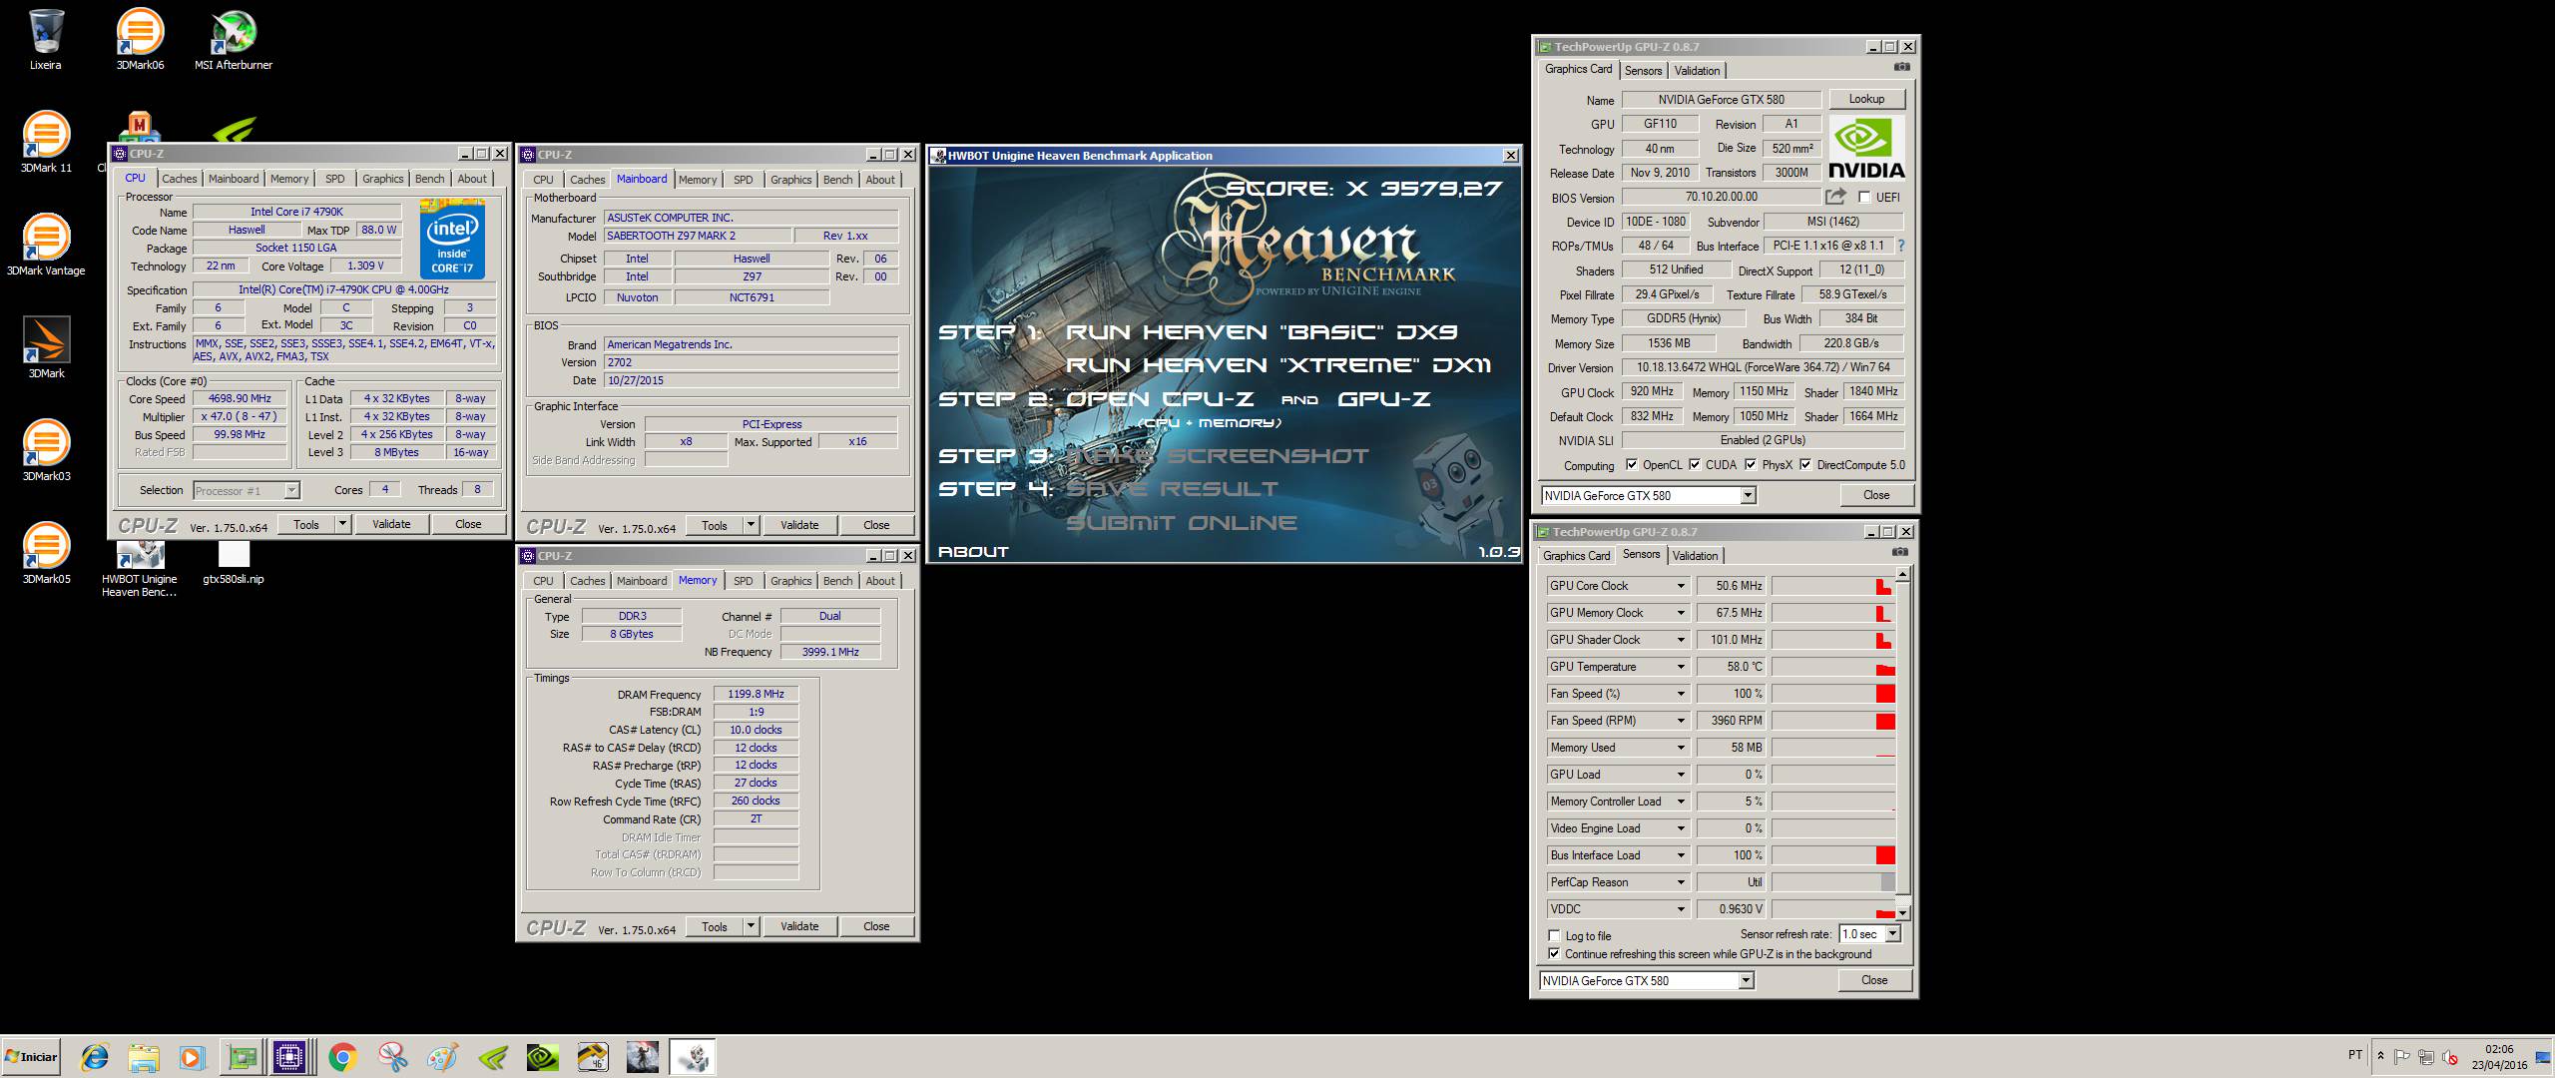Image resolution: width=2555 pixels, height=1078 pixels.
Task: Expand GPU Core Clock sensor dropdown
Action: (x=1681, y=586)
